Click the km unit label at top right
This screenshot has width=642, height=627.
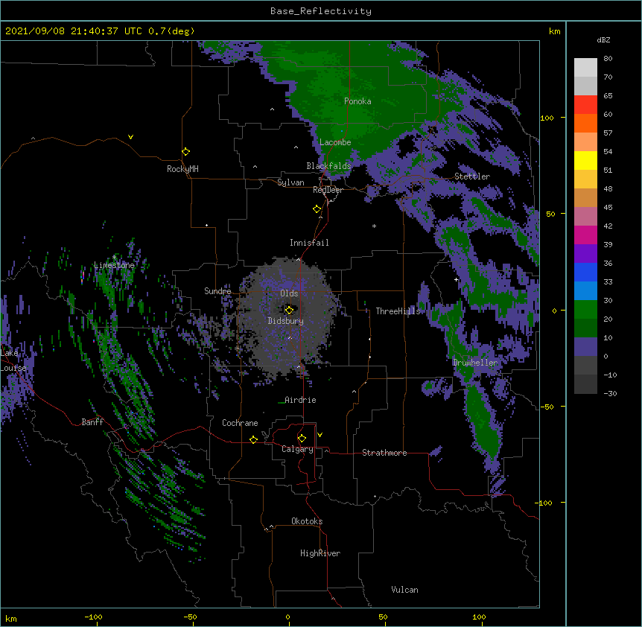coord(554,31)
